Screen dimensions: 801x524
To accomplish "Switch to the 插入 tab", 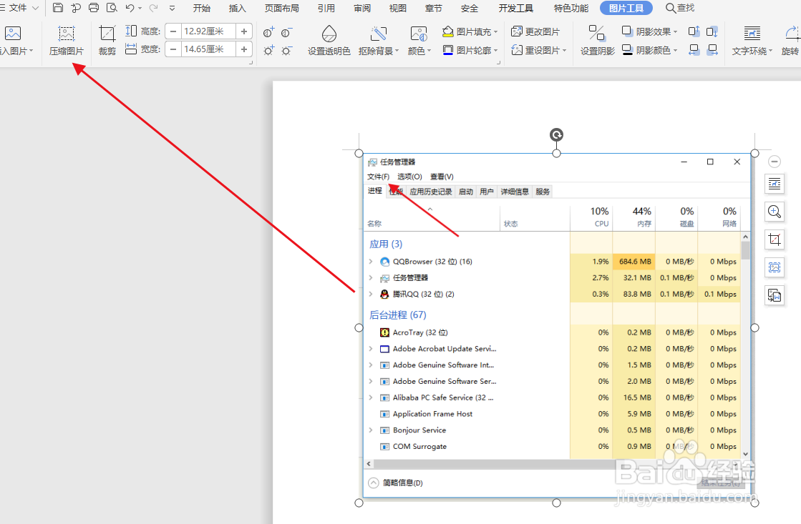I will (237, 8).
